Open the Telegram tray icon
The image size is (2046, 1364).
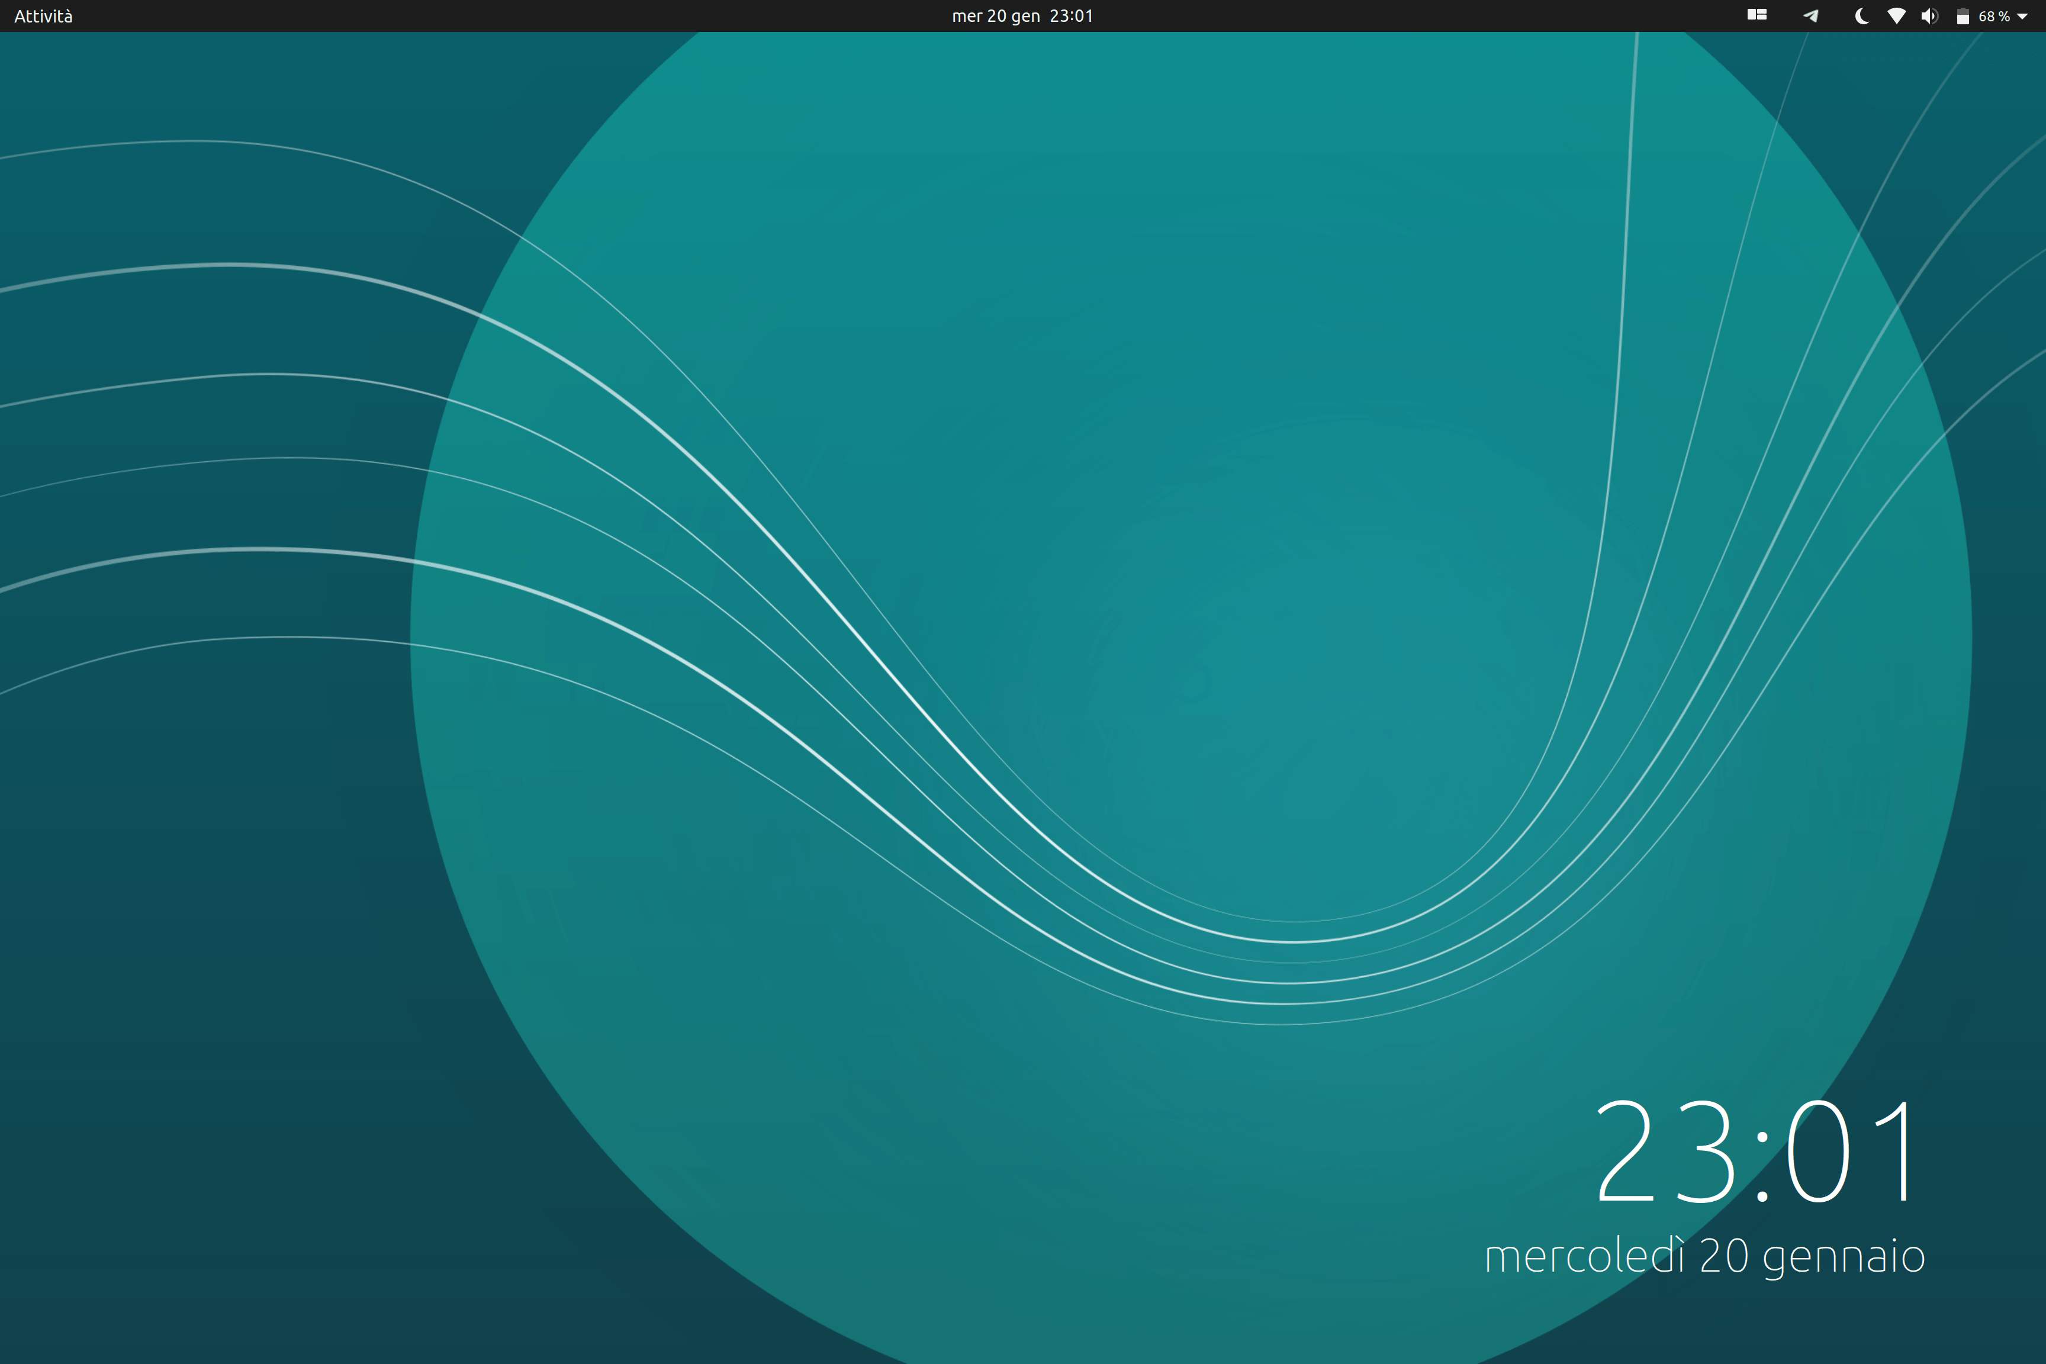pyautogui.click(x=1810, y=15)
